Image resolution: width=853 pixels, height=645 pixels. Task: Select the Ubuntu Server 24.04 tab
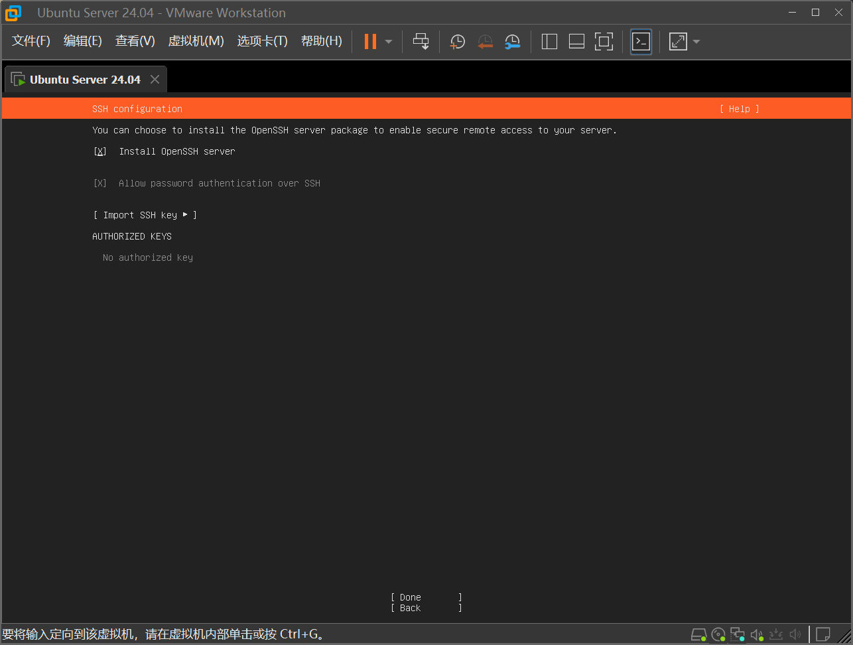(x=86, y=80)
